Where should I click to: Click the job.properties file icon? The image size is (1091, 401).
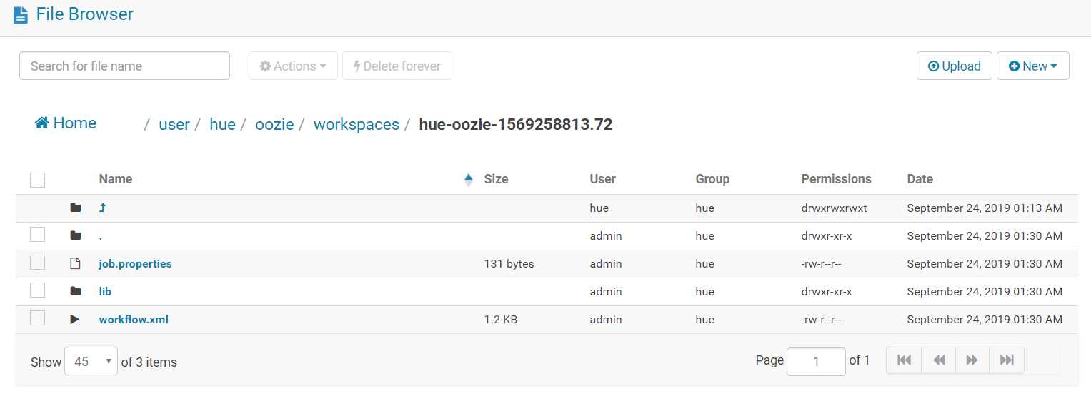[76, 264]
